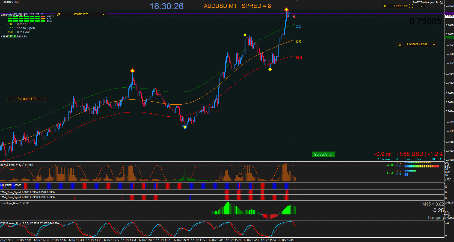
Task: Click the Next Bar in countdown text
Action: tap(423, 159)
